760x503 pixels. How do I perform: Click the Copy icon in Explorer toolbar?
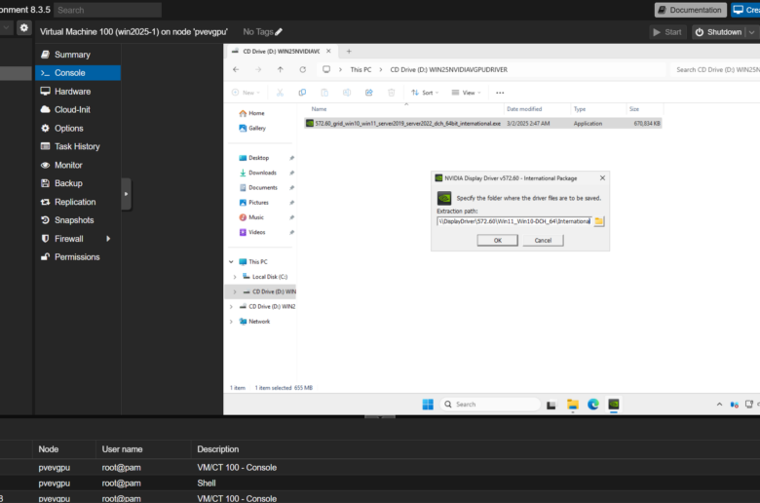coord(302,93)
